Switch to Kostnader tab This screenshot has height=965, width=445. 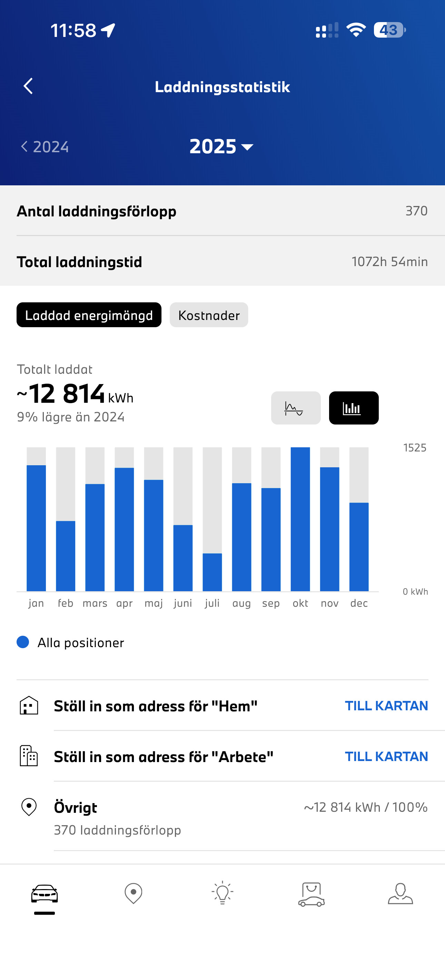tap(209, 315)
